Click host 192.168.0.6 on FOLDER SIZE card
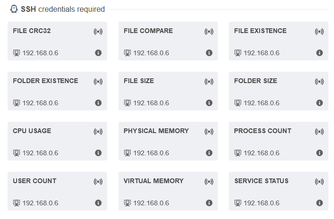This screenshot has width=334, height=219. point(262,103)
